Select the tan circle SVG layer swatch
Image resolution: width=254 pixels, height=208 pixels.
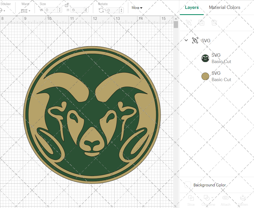(205, 76)
